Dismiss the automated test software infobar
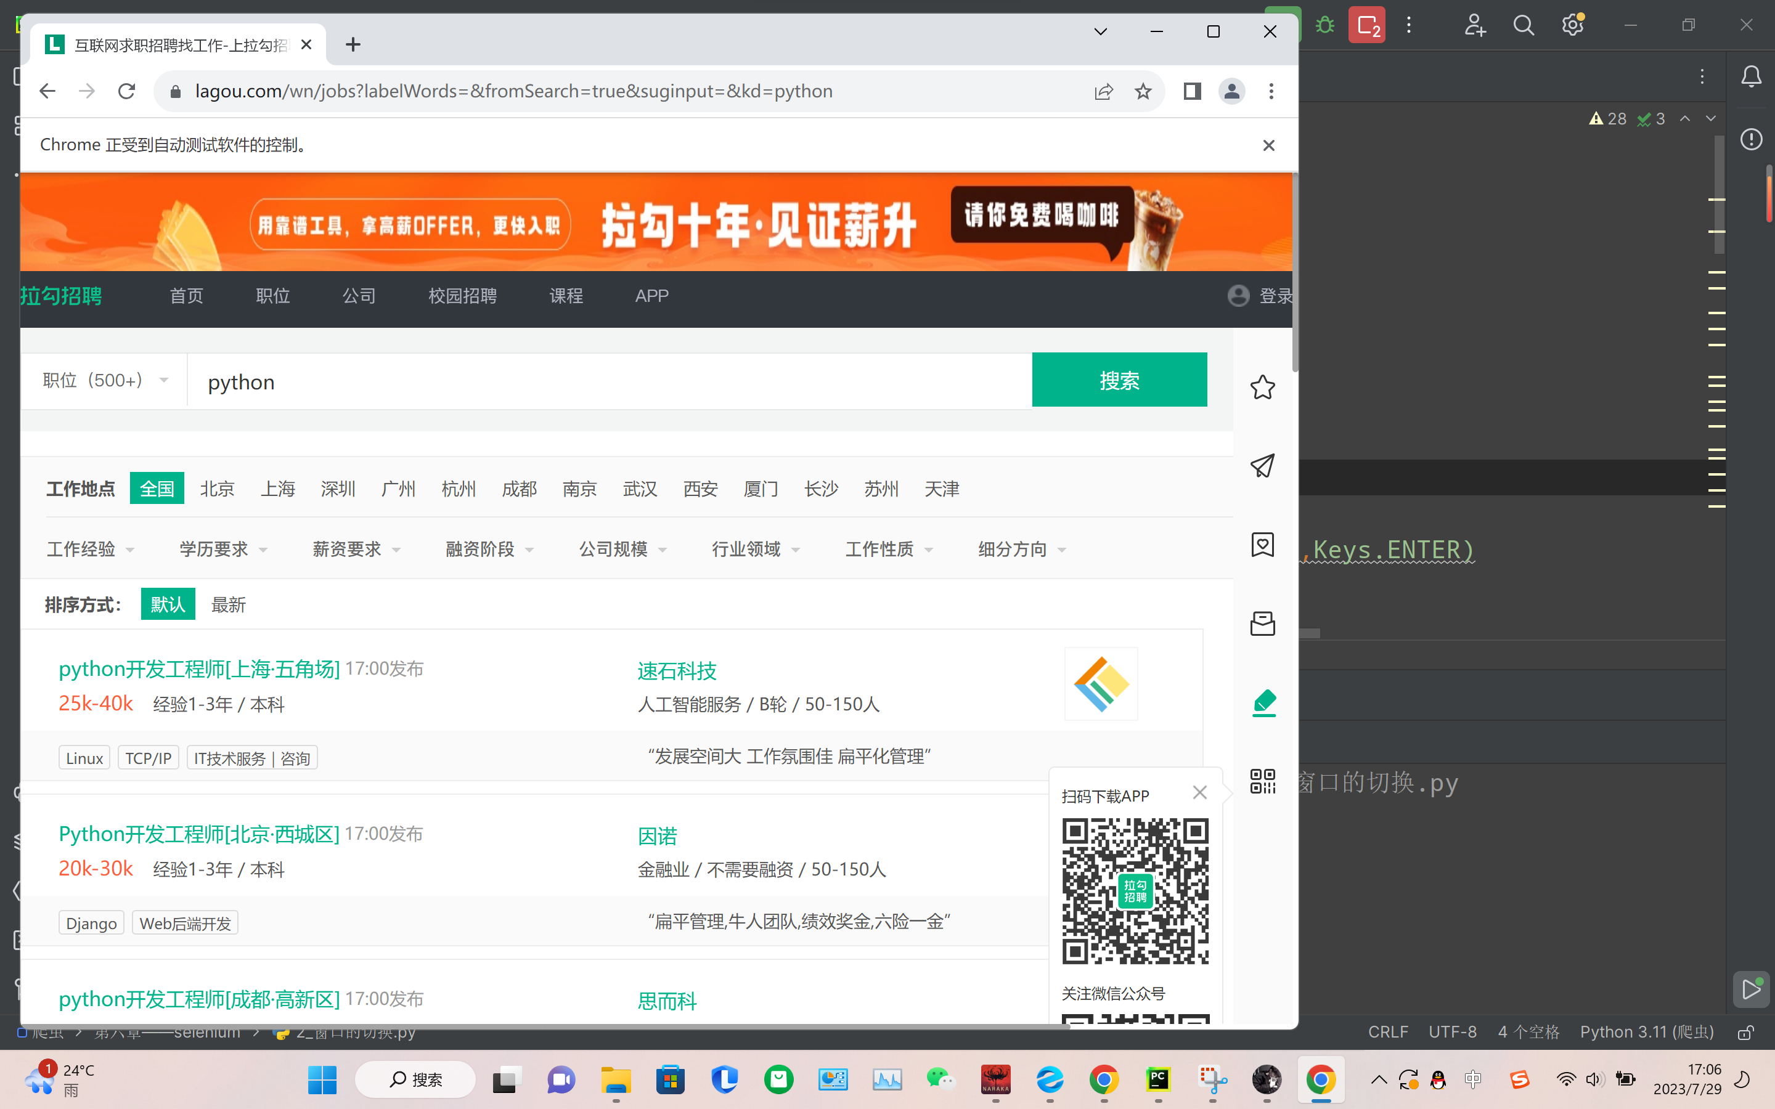Screen dimensions: 1775x1109 (x=1268, y=145)
